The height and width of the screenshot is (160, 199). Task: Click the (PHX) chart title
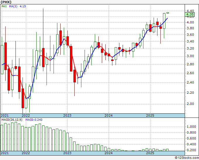(6, 2)
